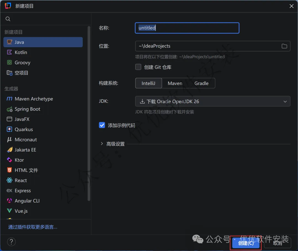Browse for location with the folder icon

click(284, 46)
